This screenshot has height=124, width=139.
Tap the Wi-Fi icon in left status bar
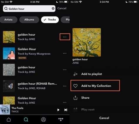pyautogui.click(x=11, y=2)
